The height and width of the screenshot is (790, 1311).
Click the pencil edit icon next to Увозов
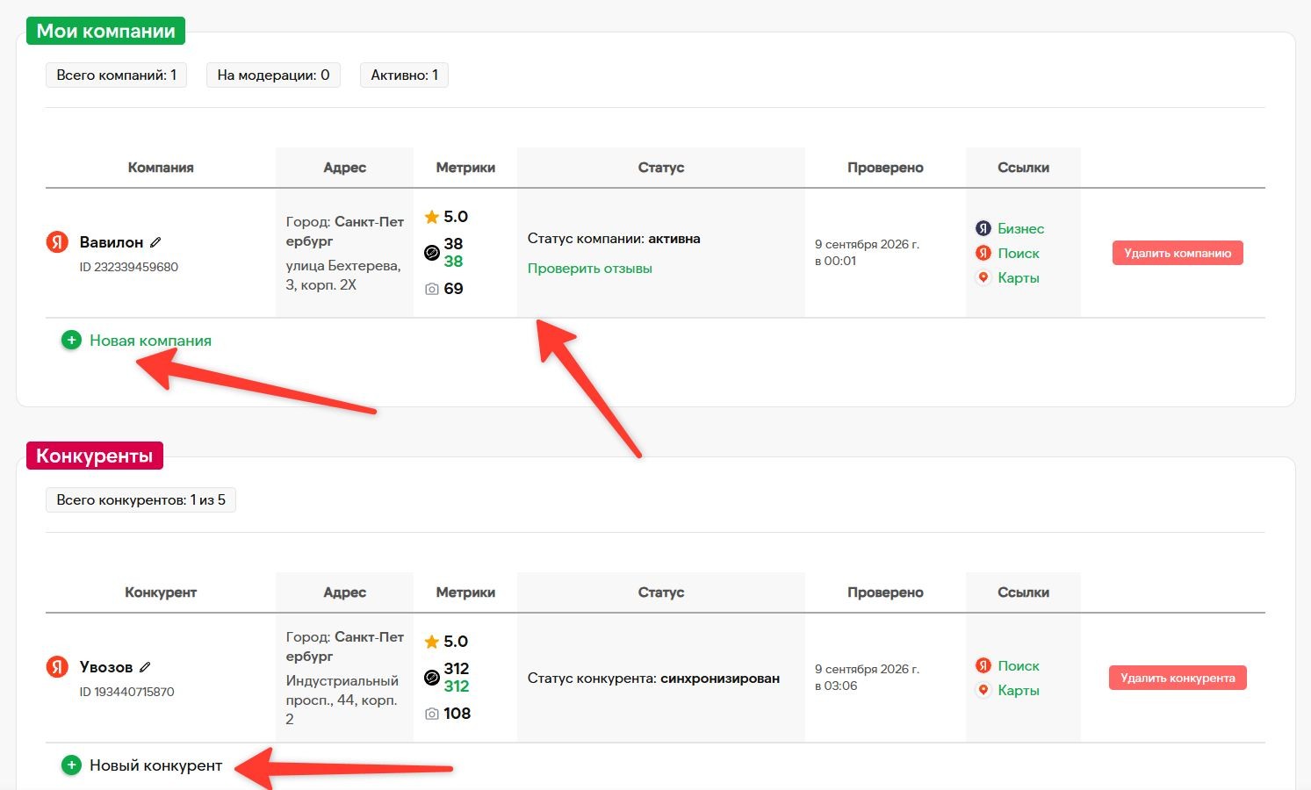click(145, 667)
